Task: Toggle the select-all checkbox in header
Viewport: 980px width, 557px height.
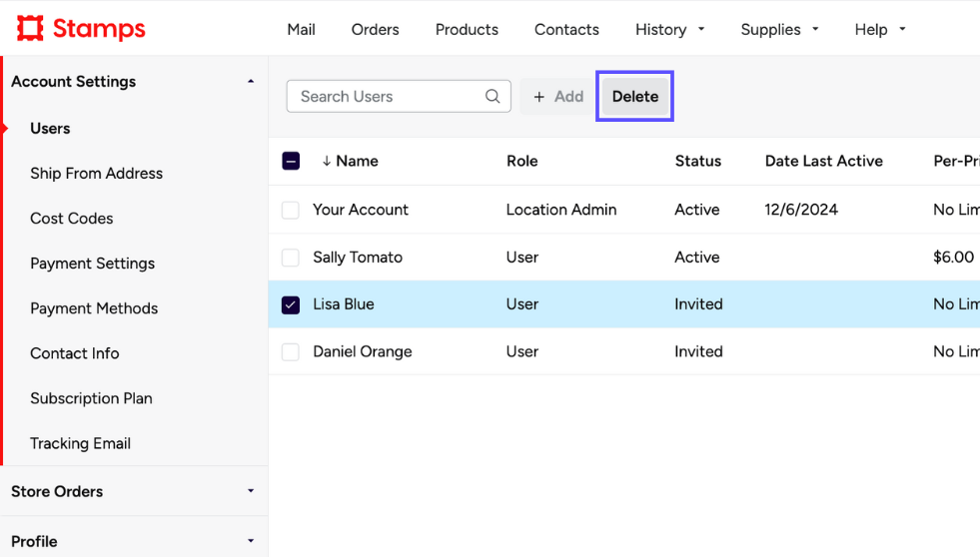Action: (x=291, y=161)
